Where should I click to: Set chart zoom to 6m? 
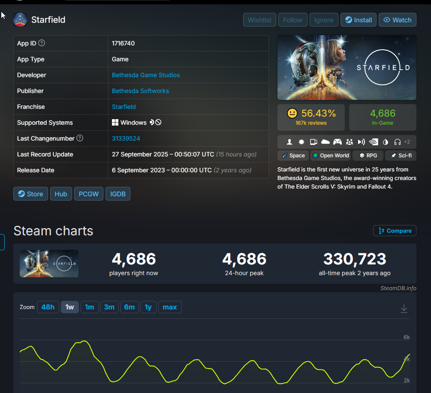[x=130, y=307]
